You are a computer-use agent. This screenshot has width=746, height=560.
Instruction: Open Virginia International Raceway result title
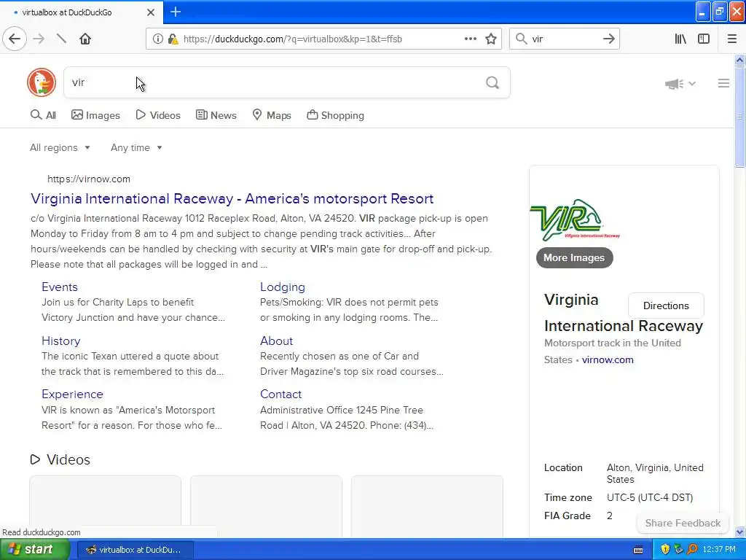232,198
